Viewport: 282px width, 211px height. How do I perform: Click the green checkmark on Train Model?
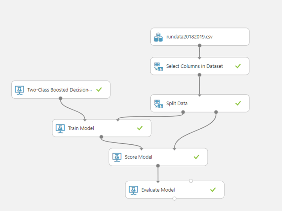point(140,128)
